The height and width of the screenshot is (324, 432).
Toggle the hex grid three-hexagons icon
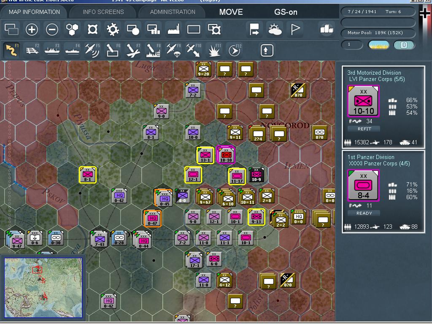click(72, 30)
